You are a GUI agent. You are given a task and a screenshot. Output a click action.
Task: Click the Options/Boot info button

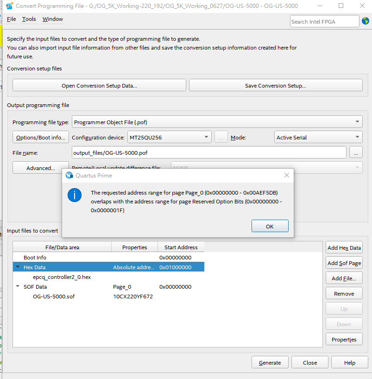click(x=41, y=137)
